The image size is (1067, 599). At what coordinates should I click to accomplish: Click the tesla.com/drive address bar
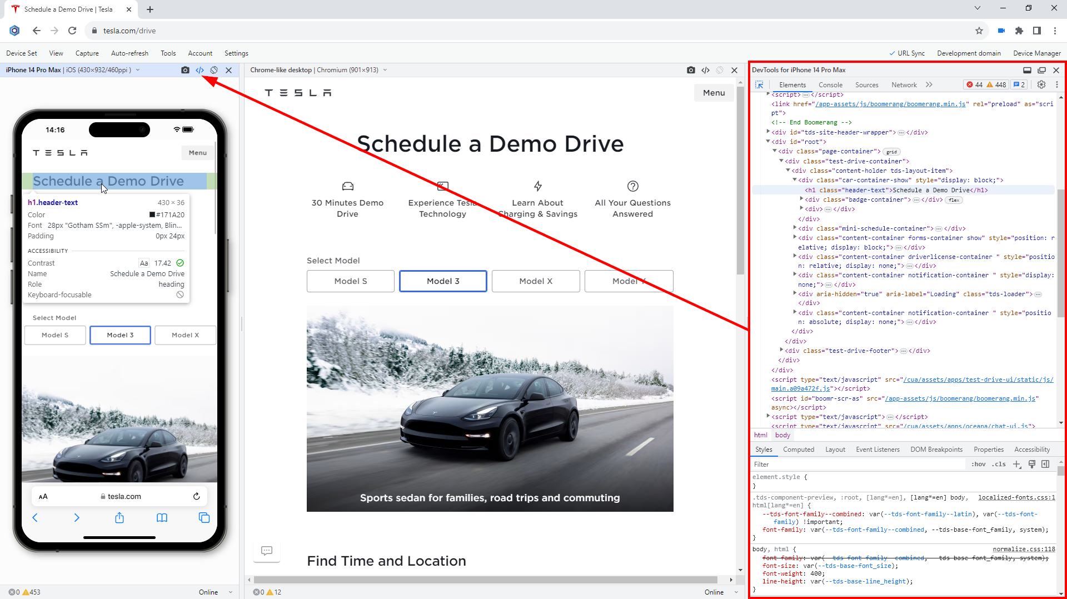coord(129,31)
